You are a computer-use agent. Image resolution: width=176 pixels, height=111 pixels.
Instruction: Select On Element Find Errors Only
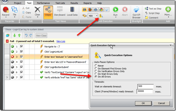tap(96, 68)
